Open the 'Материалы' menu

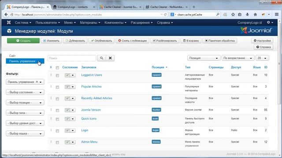coord(90,22)
